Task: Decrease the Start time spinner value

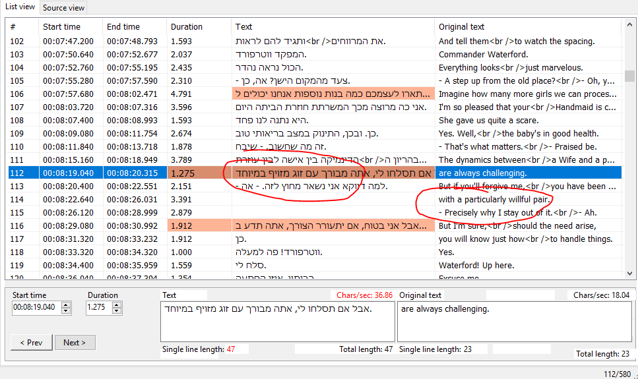Action: coord(66,311)
